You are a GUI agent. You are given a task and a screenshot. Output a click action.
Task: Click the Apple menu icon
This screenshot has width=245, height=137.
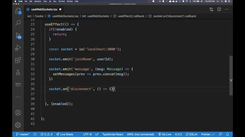pyautogui.click(x=15, y=1)
